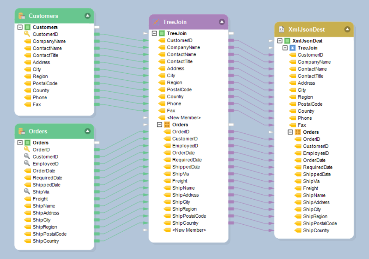
Task: Click the XmlJsonDest file header icon
Action: click(x=281, y=29)
